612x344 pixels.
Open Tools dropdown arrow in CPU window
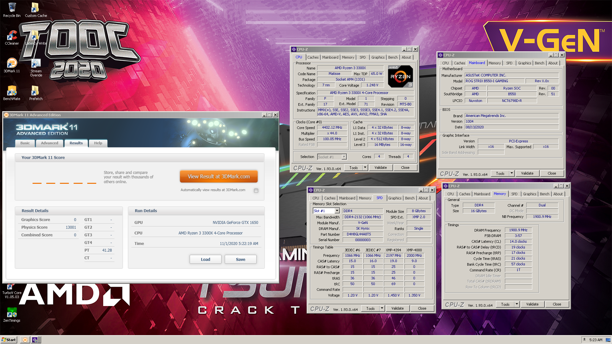[x=365, y=168]
